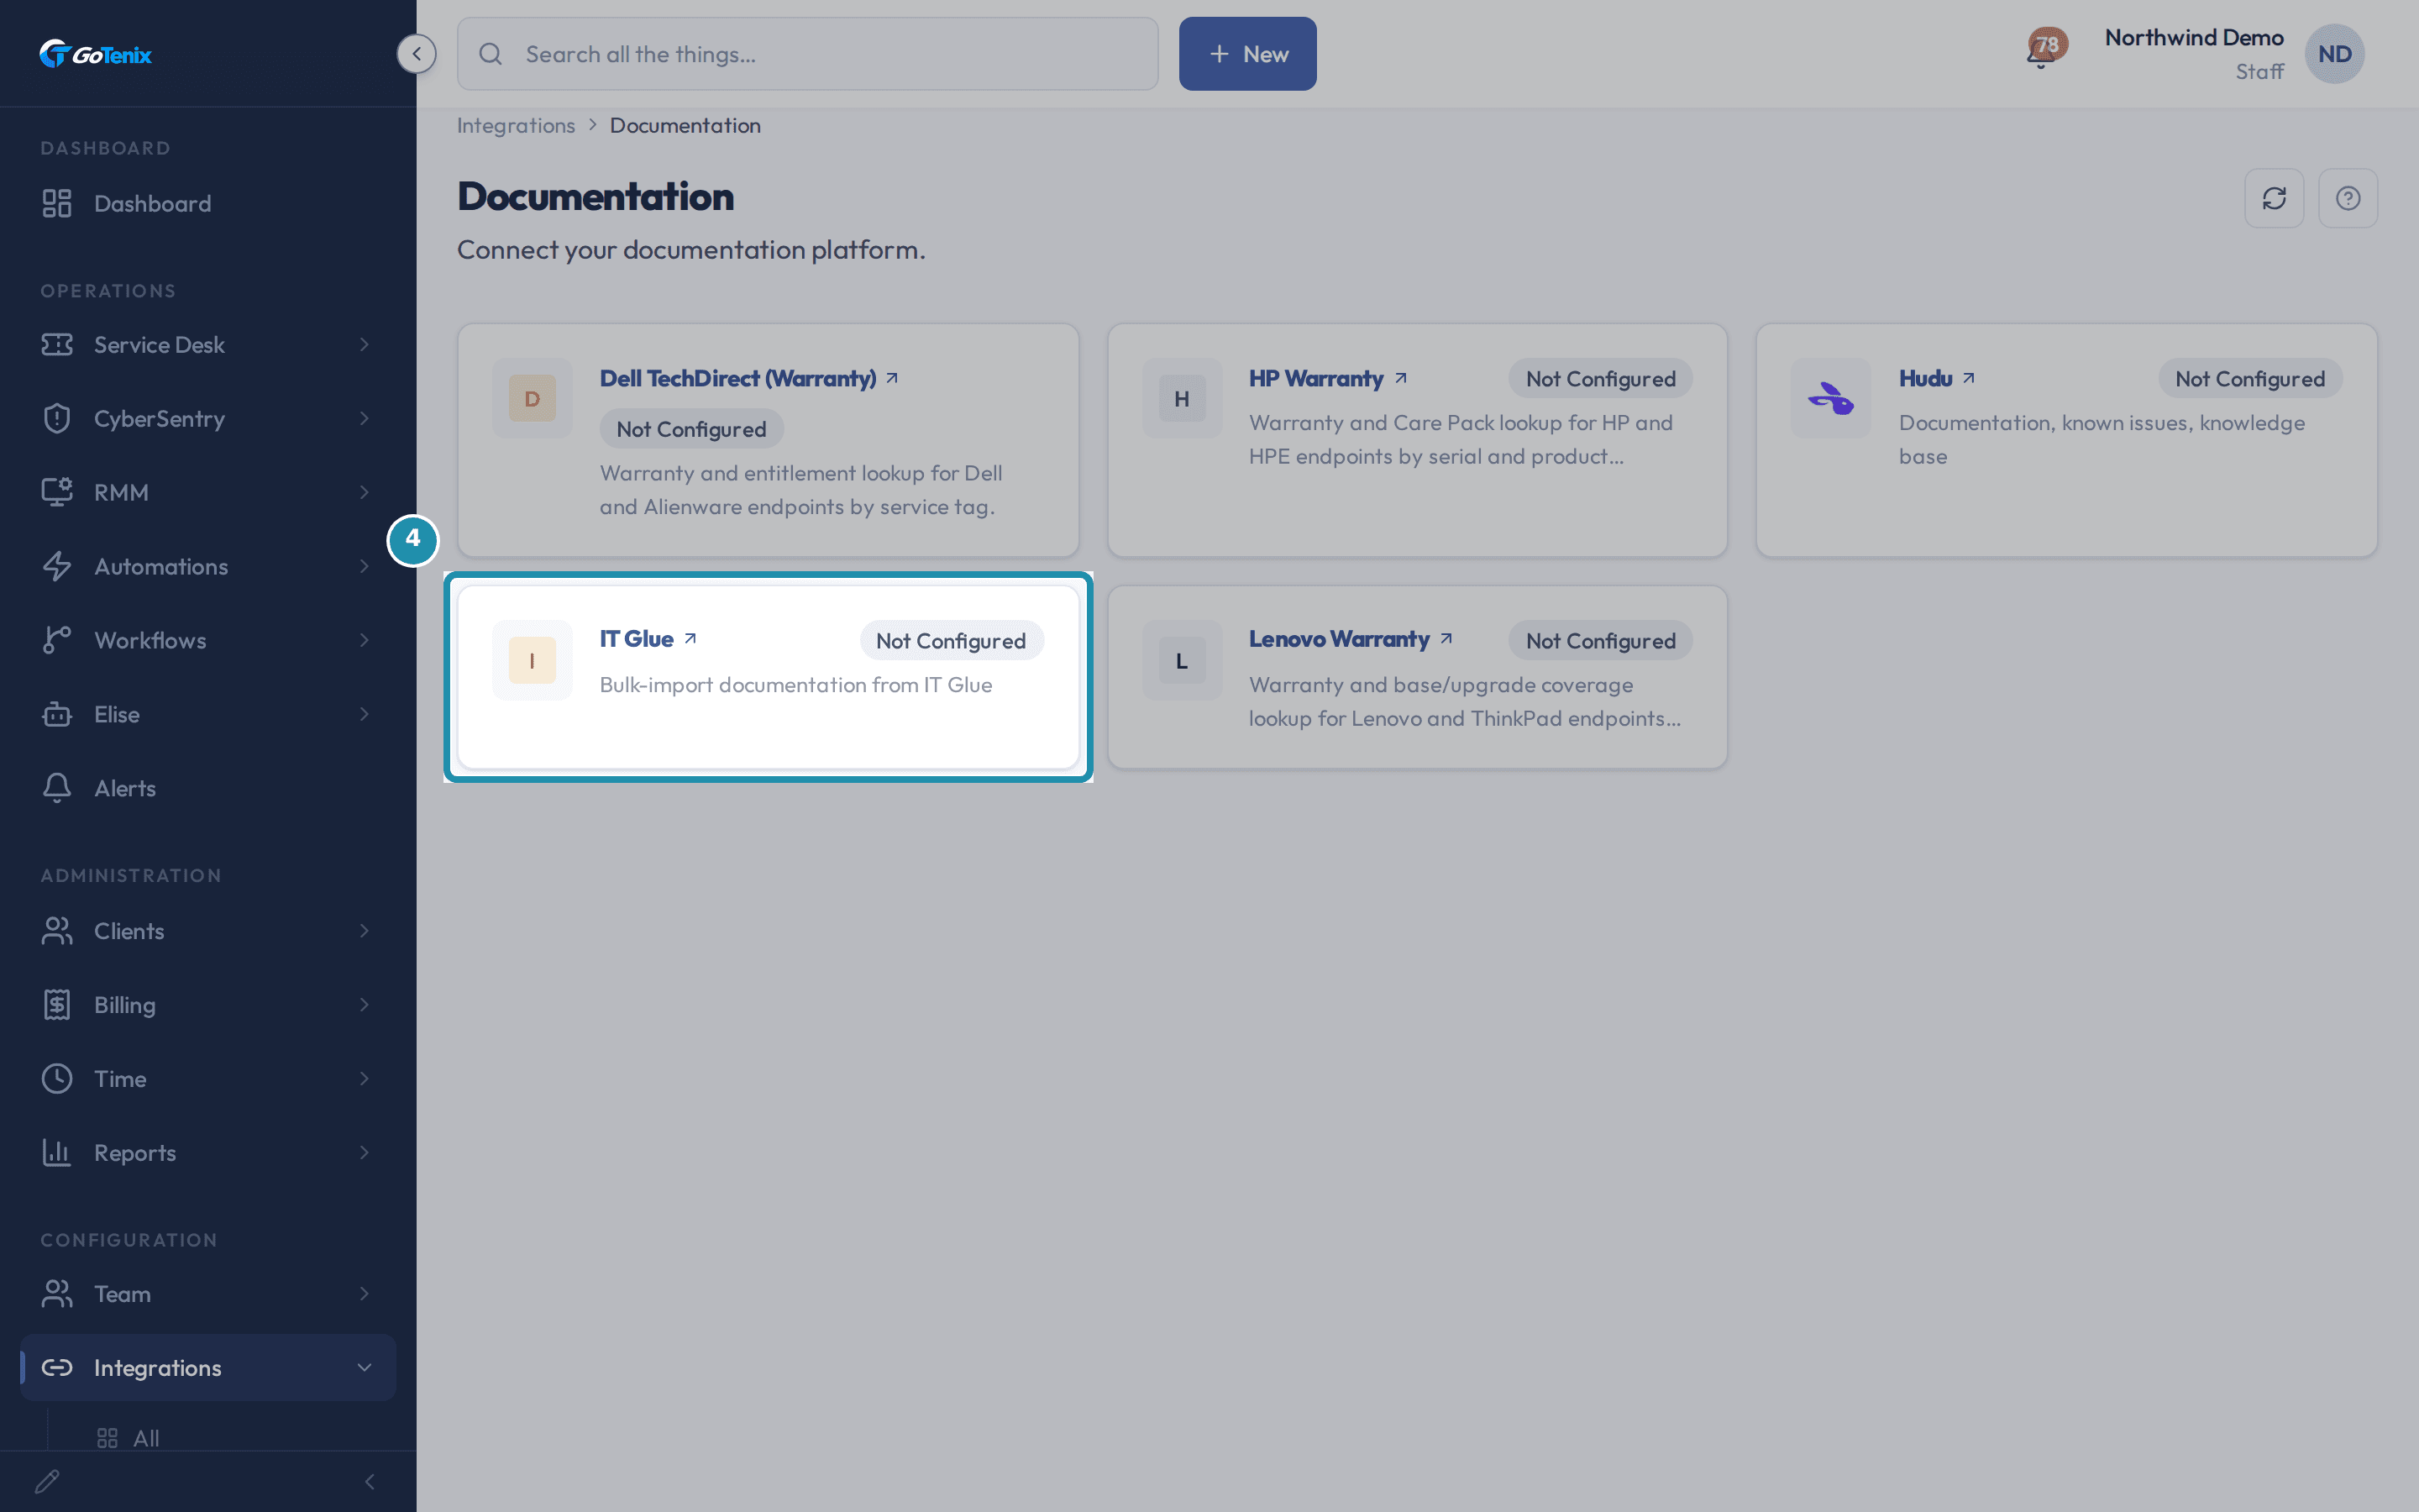Click the Billing receipt icon

57,1005
